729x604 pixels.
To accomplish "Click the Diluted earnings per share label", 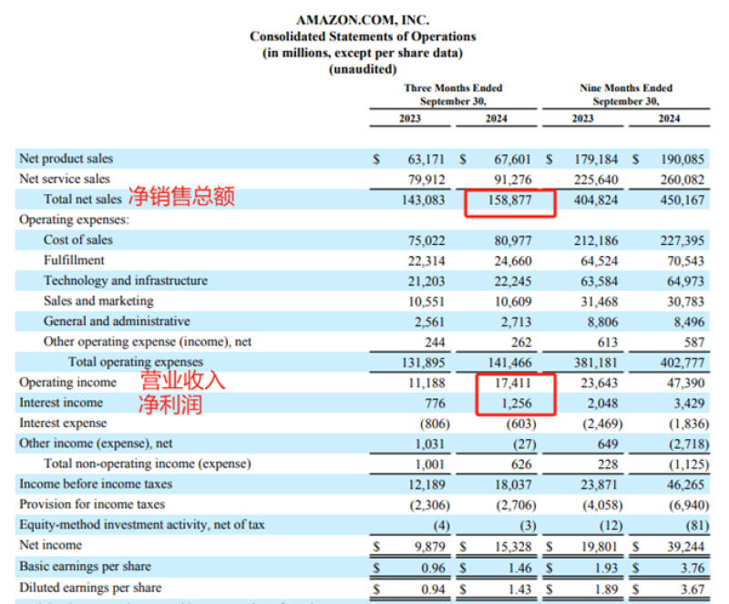I will (x=91, y=588).
